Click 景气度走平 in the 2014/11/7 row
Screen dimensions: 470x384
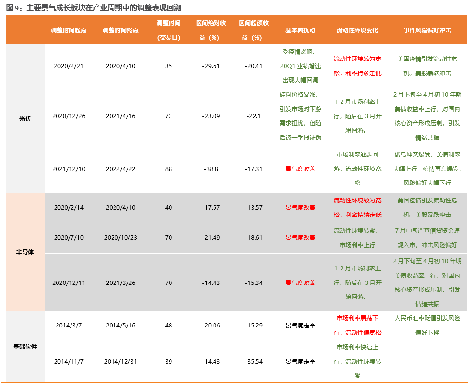300,362
